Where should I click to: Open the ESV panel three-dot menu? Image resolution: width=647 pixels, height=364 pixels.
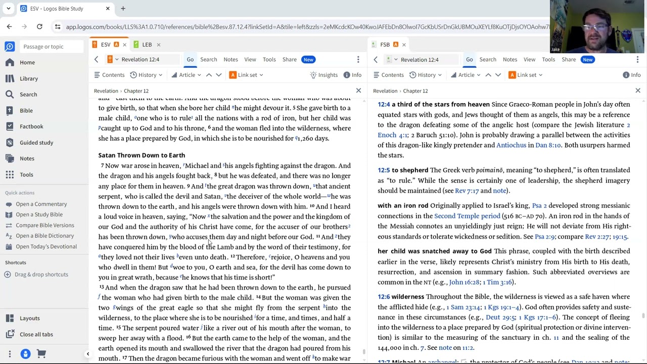point(358,60)
